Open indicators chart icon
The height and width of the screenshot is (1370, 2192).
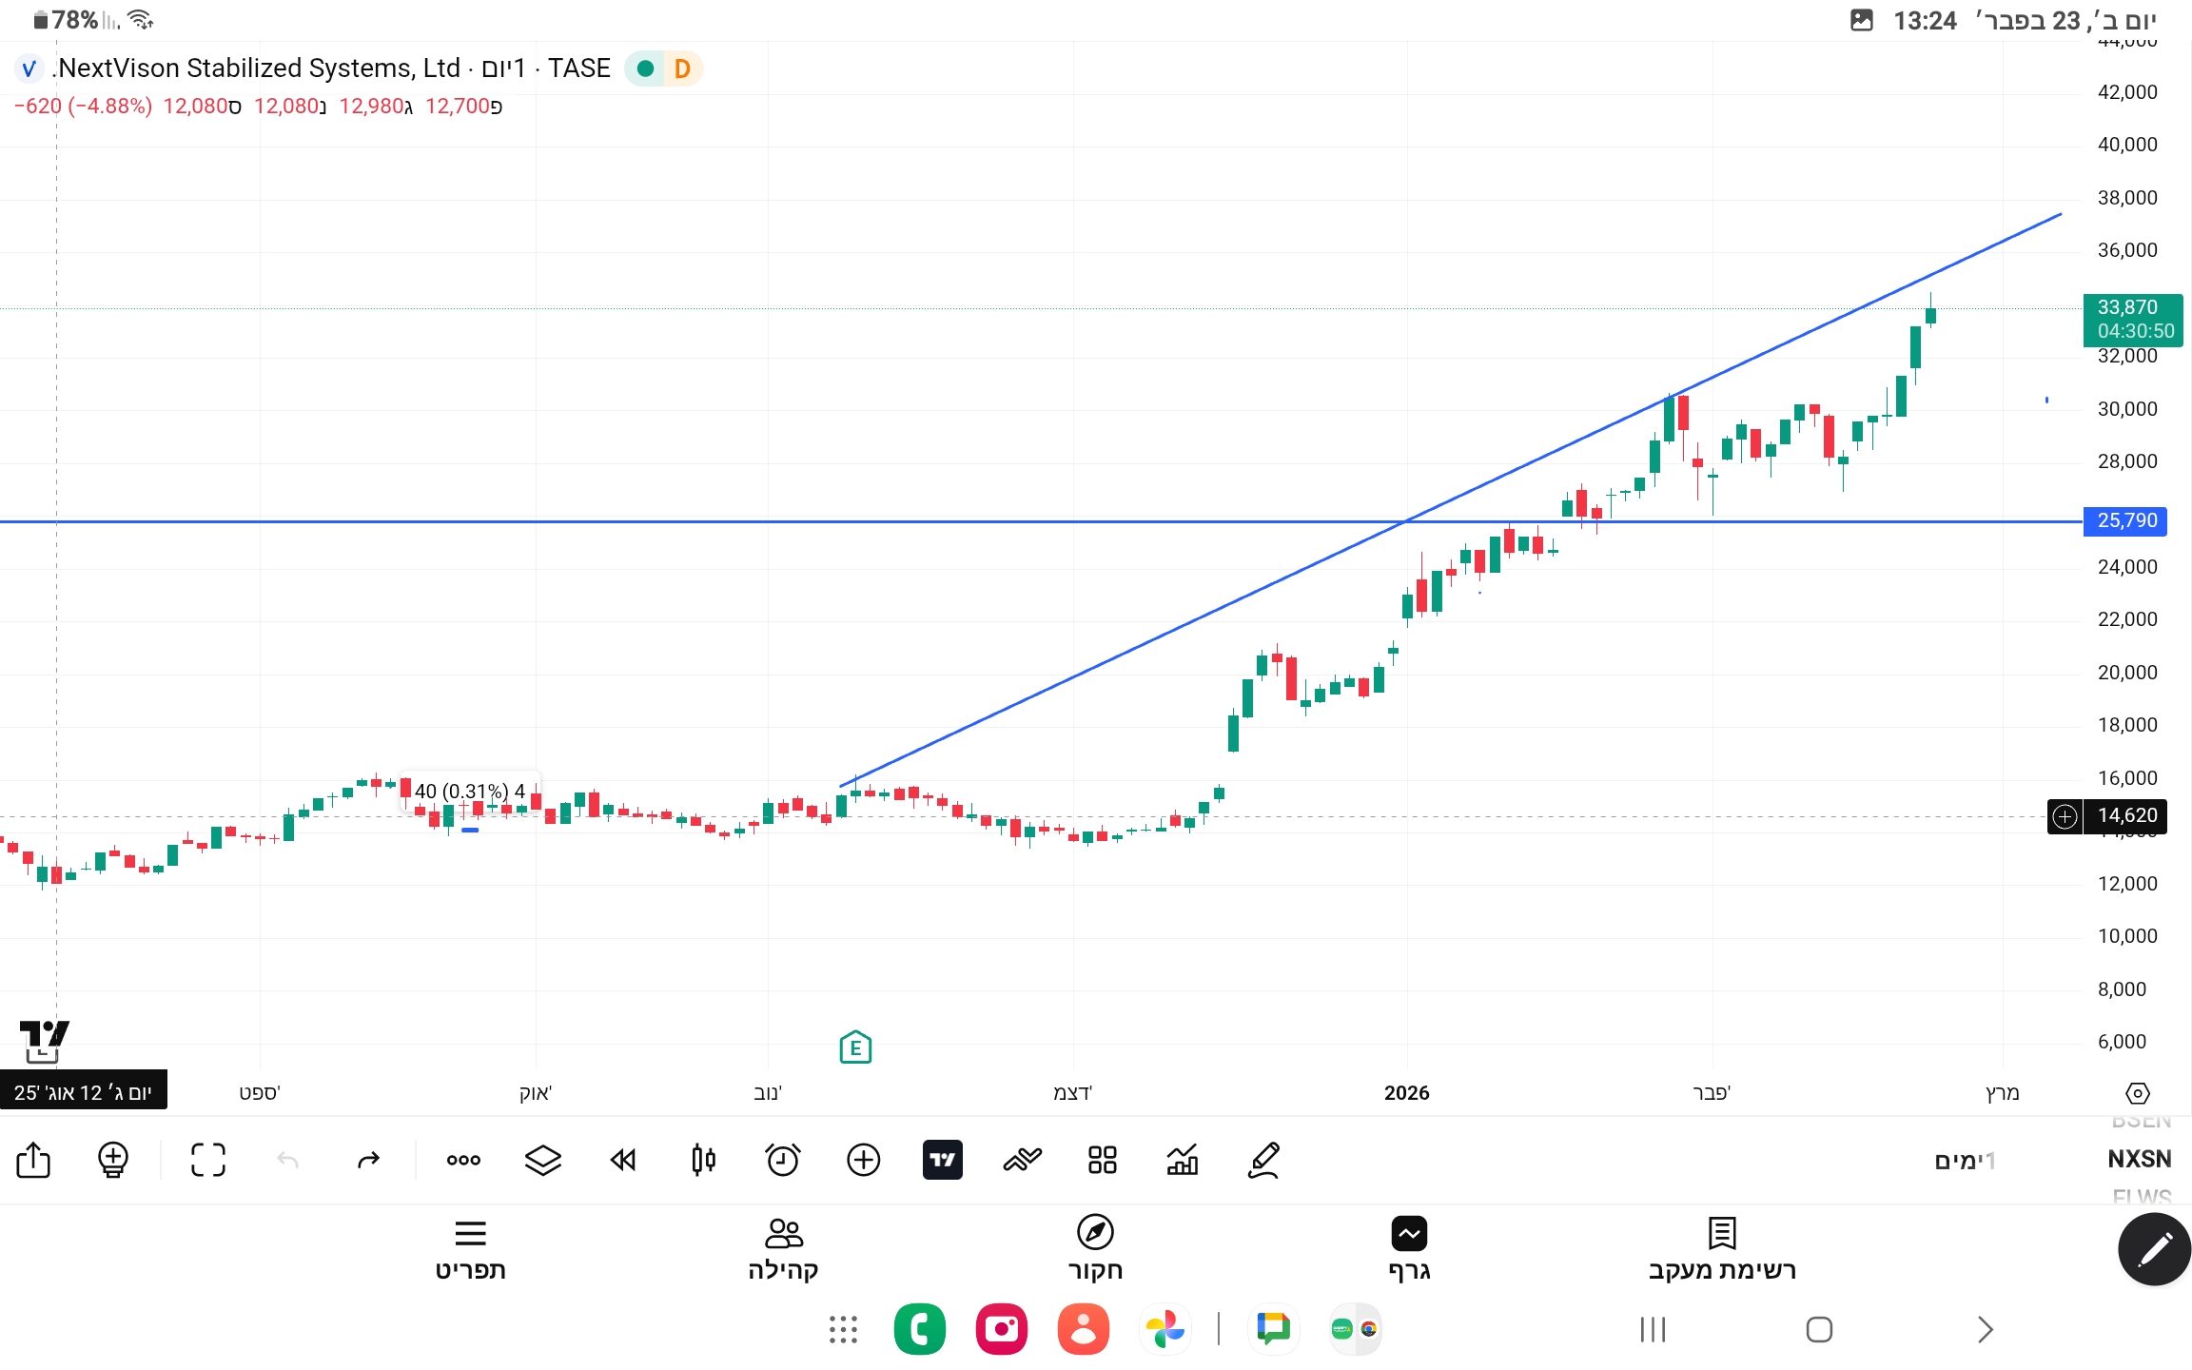1183,1160
